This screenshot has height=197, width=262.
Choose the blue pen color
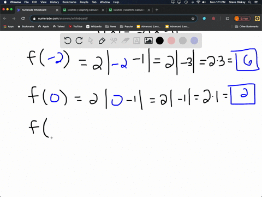pyautogui.click(x=194, y=40)
